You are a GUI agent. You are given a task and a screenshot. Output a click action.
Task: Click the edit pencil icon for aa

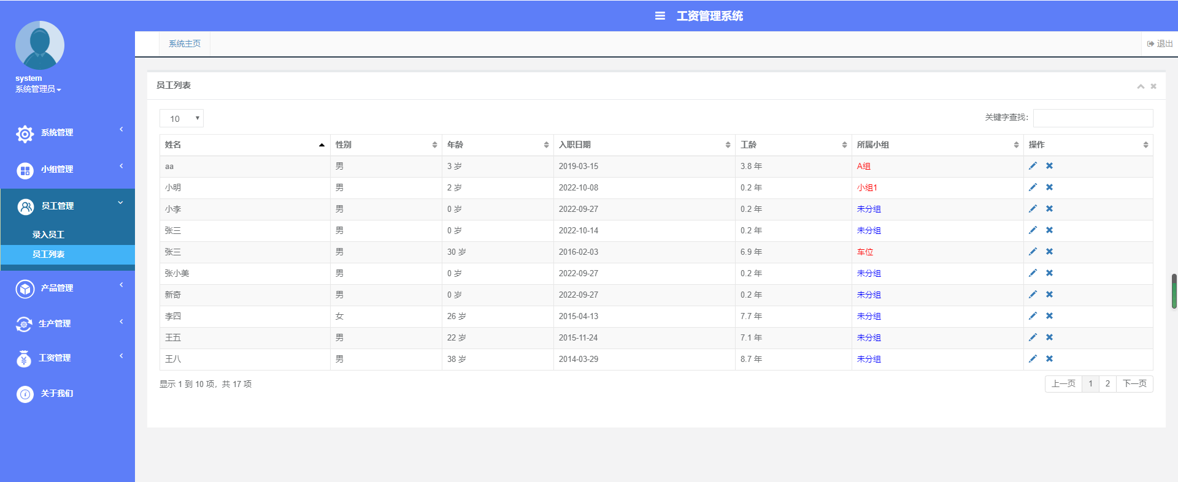click(1033, 166)
